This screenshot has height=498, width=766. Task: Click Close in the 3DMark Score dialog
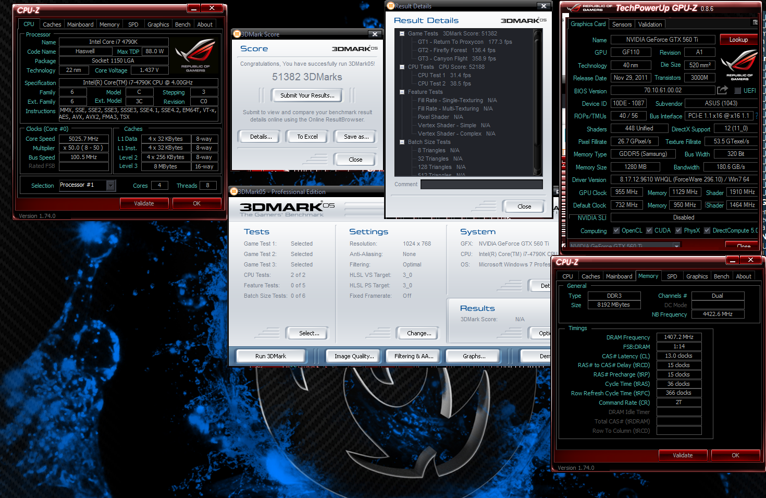355,160
